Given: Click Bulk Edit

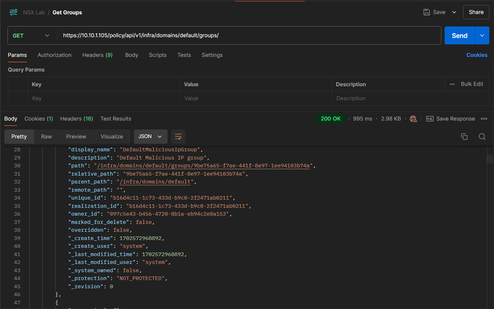Looking at the screenshot, I should pyautogui.click(x=472, y=84).
